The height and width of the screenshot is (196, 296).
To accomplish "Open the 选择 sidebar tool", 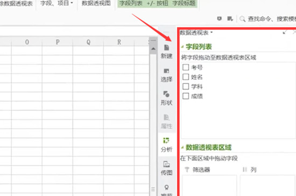I will pyautogui.click(x=166, y=75).
